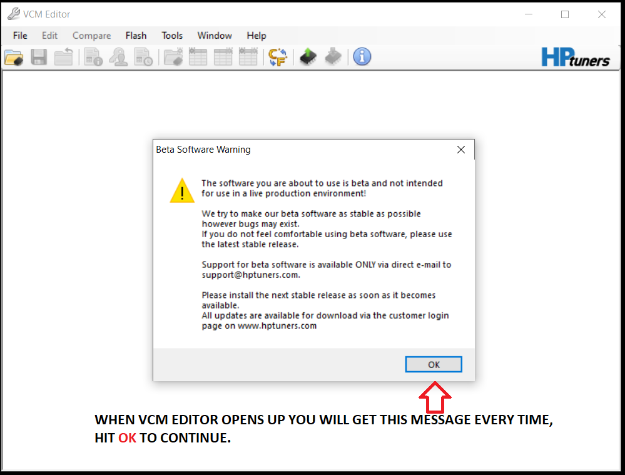Click the support@hptuners.com text
The image size is (625, 475).
pos(250,275)
